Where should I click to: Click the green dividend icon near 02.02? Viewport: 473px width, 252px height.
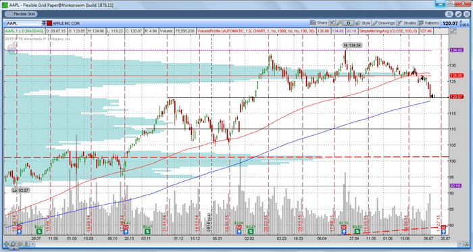[x=251, y=231]
